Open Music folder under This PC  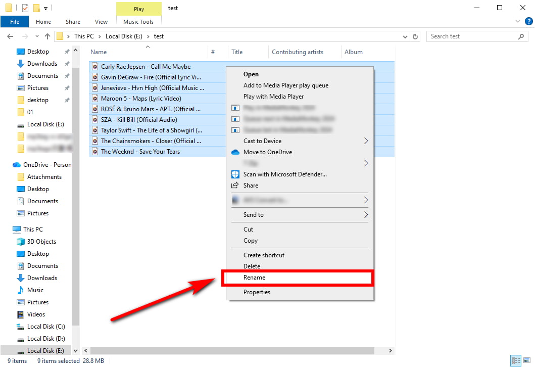[x=35, y=290]
